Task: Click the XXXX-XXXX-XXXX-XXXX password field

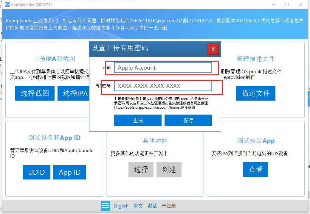Action: click(x=163, y=86)
